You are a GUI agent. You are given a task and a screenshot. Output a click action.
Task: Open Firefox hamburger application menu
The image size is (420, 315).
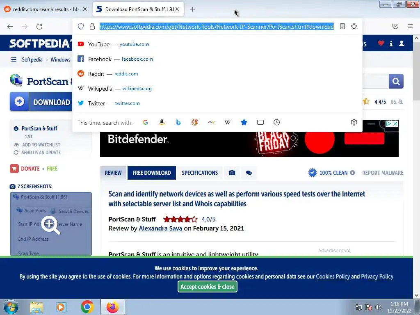click(x=410, y=26)
